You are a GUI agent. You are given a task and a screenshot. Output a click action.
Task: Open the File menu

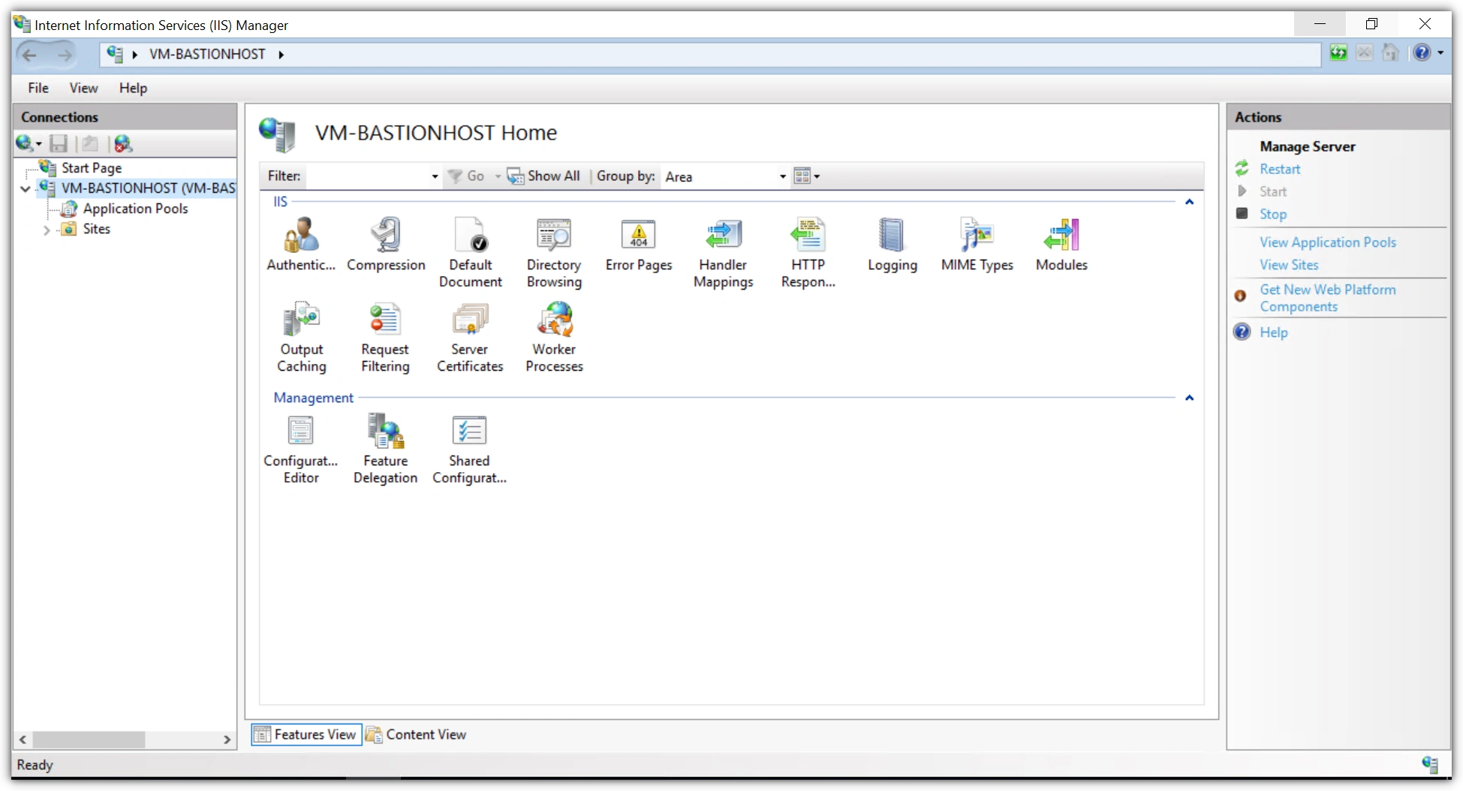coord(38,88)
